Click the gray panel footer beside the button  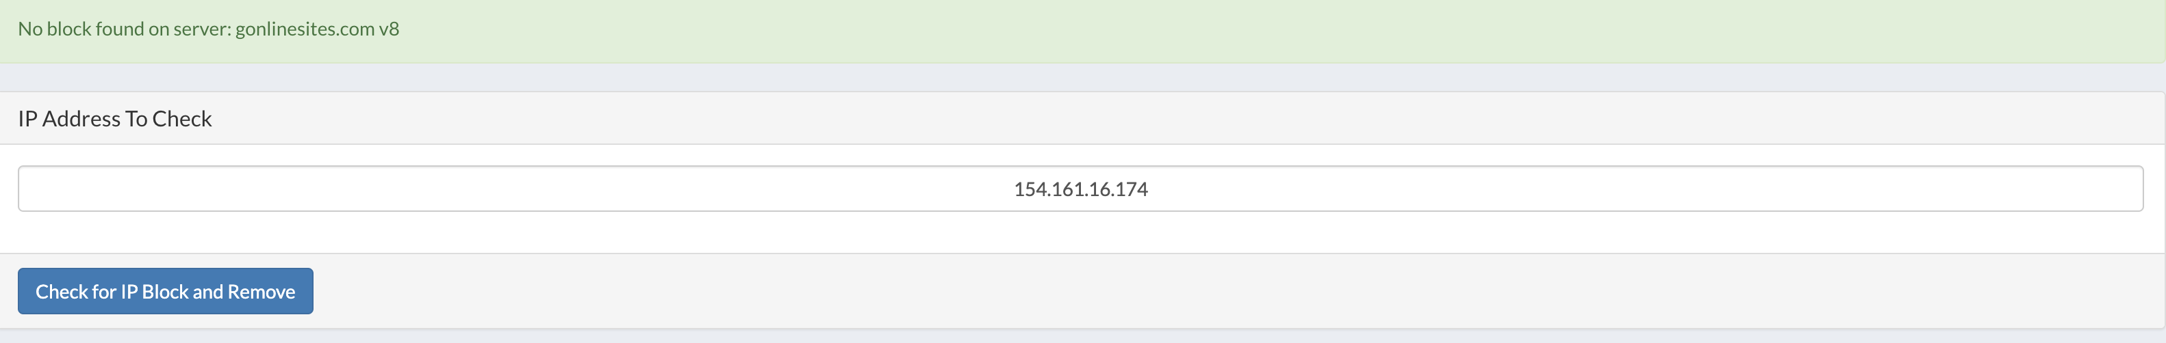coord(1177,291)
